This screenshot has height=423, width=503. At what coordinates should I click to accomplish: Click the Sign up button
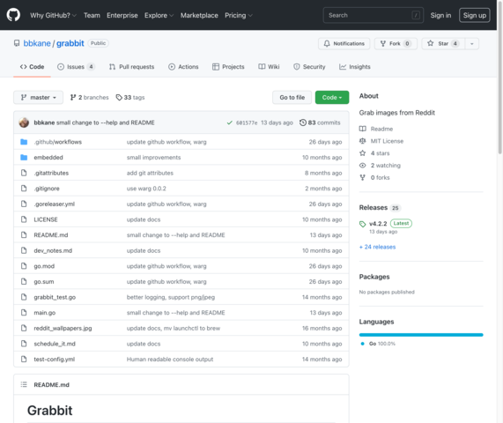click(x=475, y=15)
